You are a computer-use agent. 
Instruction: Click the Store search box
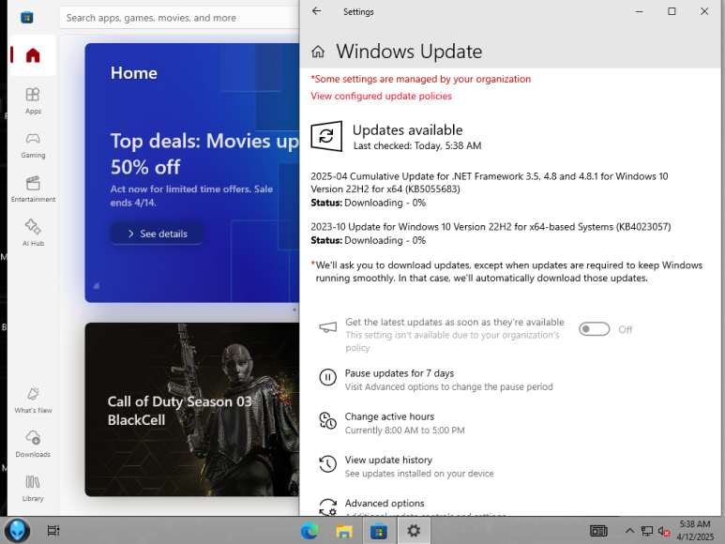[x=179, y=18]
